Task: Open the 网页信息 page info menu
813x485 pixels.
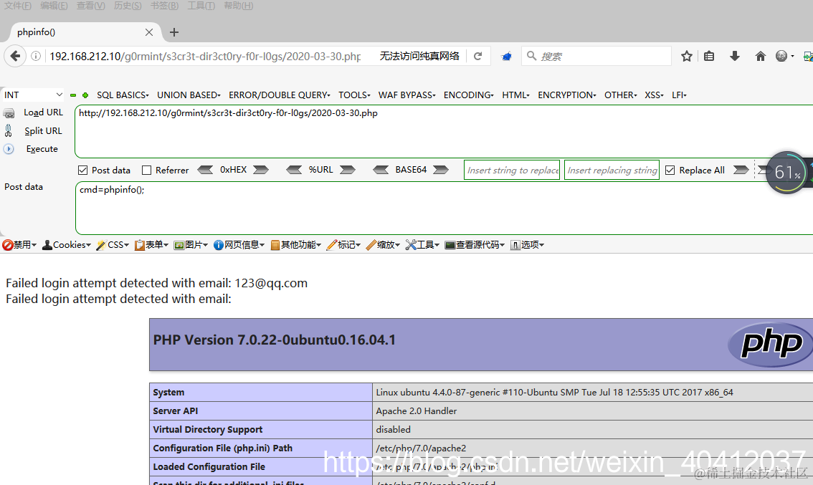Action: pos(239,244)
